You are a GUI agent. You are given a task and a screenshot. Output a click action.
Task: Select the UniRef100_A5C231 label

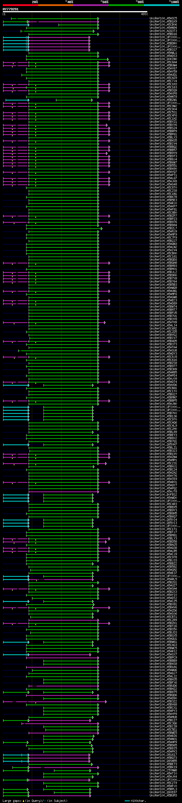pos(163,463)
